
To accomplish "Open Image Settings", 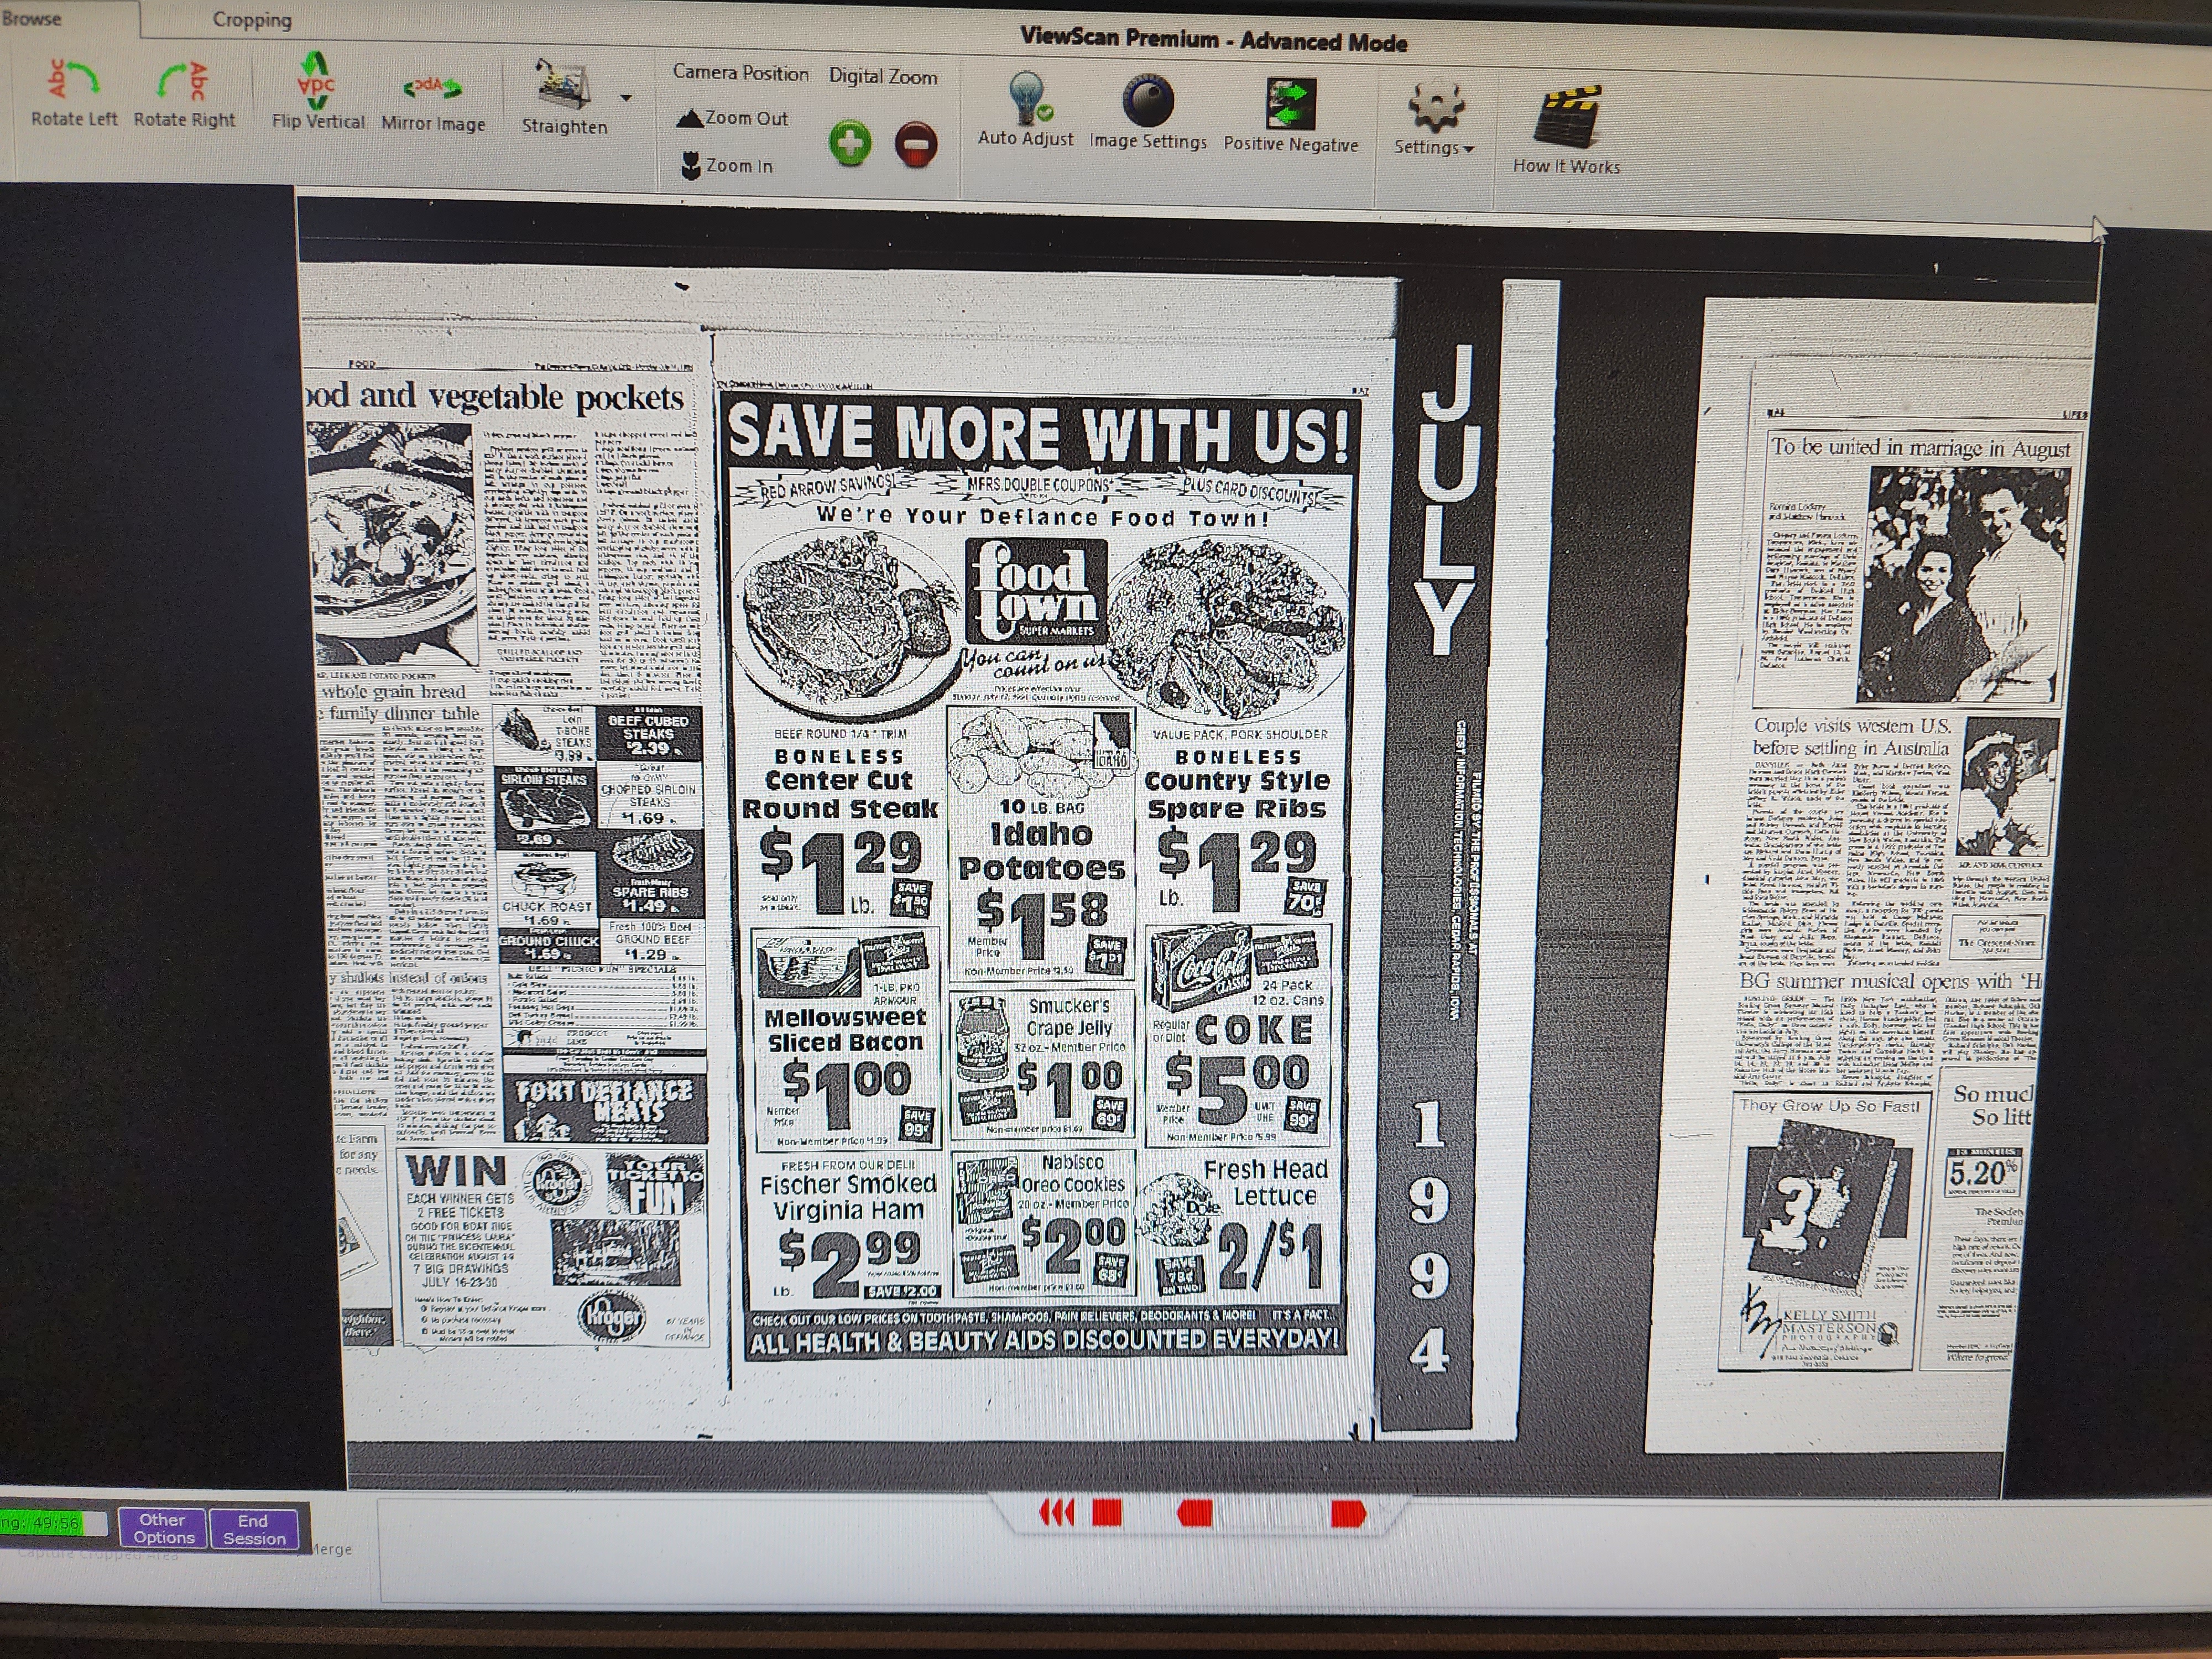I will pos(1148,101).
